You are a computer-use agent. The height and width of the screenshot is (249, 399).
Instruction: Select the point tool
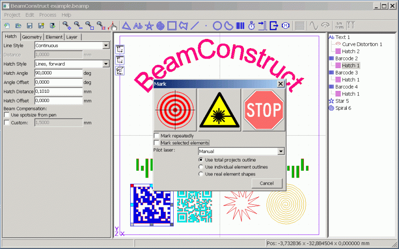206,26
